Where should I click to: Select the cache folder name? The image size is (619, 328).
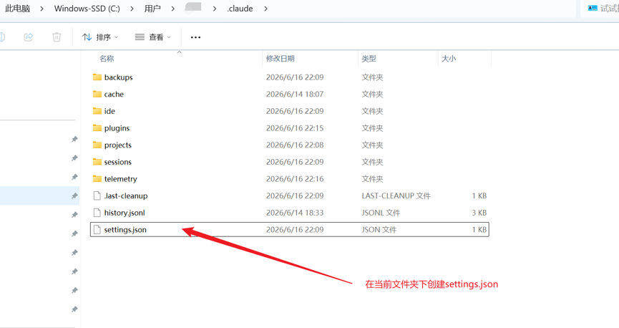pos(114,95)
